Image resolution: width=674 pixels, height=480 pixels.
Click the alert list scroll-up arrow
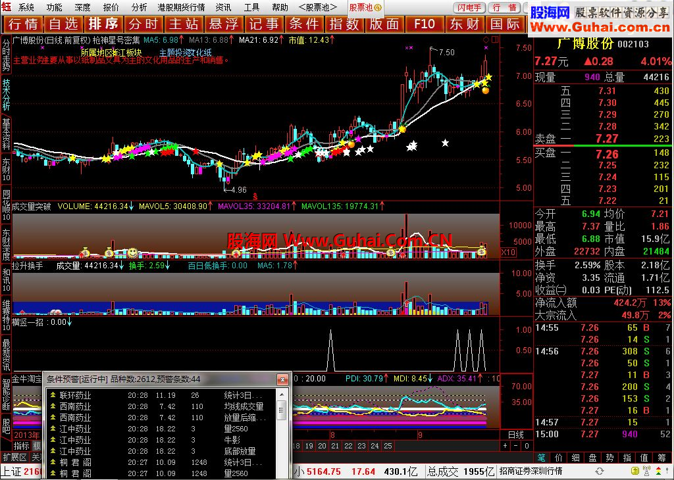(x=282, y=395)
